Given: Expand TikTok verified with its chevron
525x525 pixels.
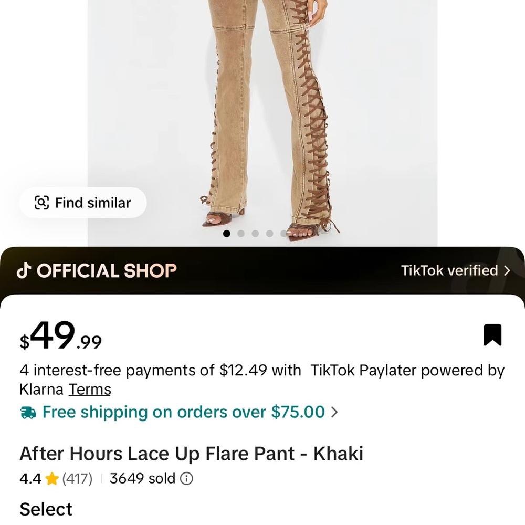Looking at the screenshot, I should 507,271.
